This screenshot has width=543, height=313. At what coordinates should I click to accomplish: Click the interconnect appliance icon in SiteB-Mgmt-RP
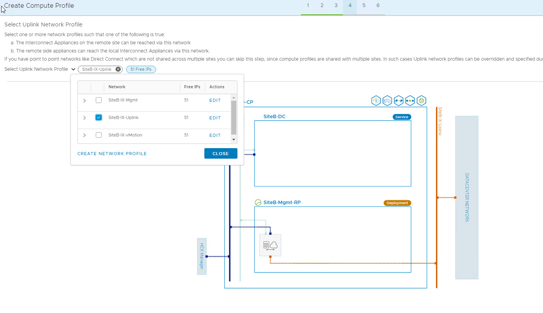click(x=270, y=245)
